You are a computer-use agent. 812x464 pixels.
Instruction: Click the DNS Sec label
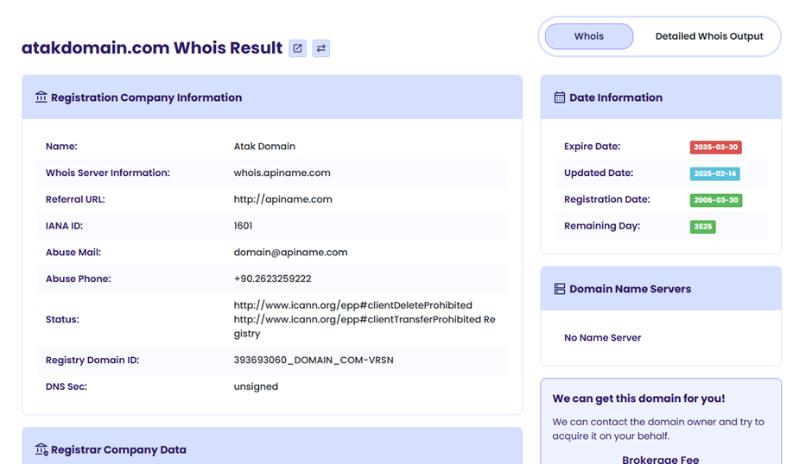coord(67,386)
